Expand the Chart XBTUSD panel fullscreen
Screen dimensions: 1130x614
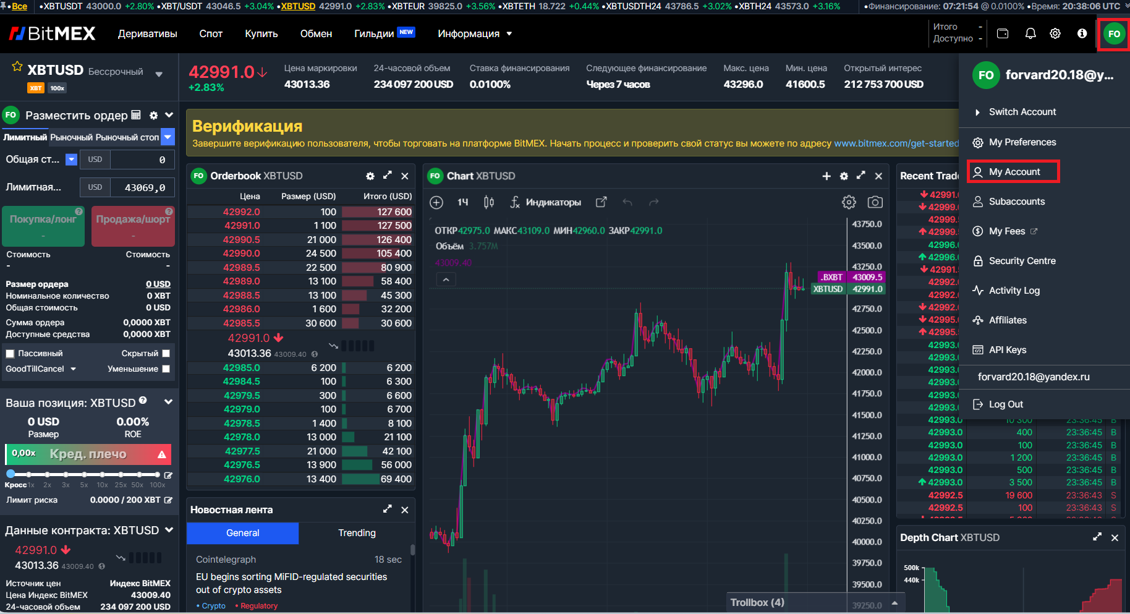[x=861, y=176]
